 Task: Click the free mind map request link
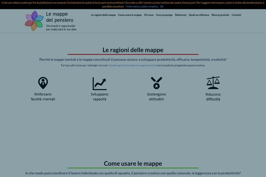(132, 65)
